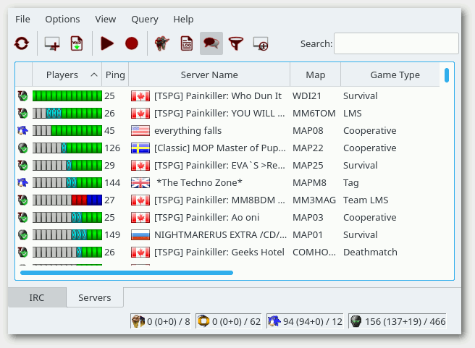This screenshot has width=475, height=348.
Task: Select '*The Techno Zone*' server entry
Action: coord(199,183)
